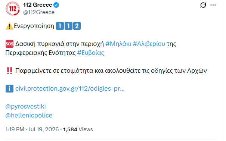Screen dimensions: 226x141
Task: Open the @hellenicpolice mention
Action: [29, 115]
